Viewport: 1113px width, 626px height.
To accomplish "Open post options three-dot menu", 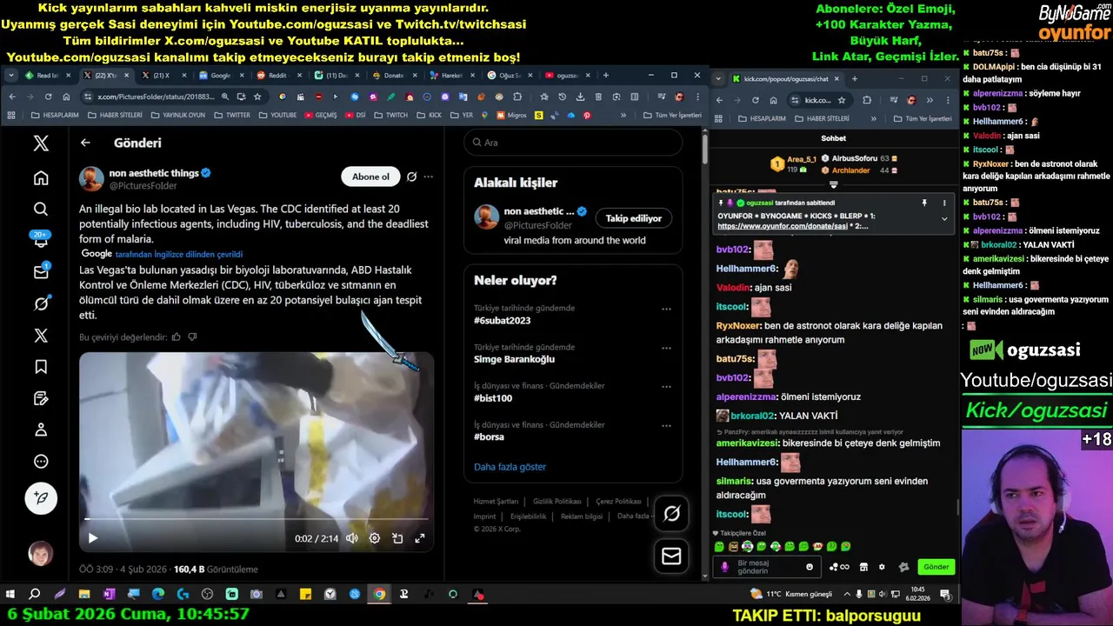I will coord(428,176).
